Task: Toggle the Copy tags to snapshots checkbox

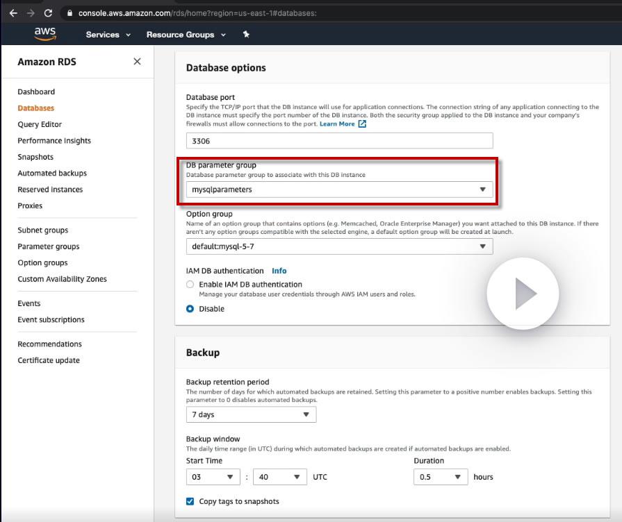Action: pyautogui.click(x=190, y=501)
